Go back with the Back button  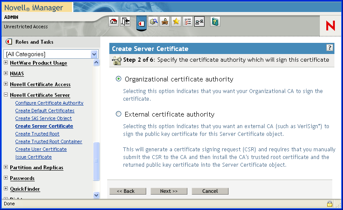[128, 191]
